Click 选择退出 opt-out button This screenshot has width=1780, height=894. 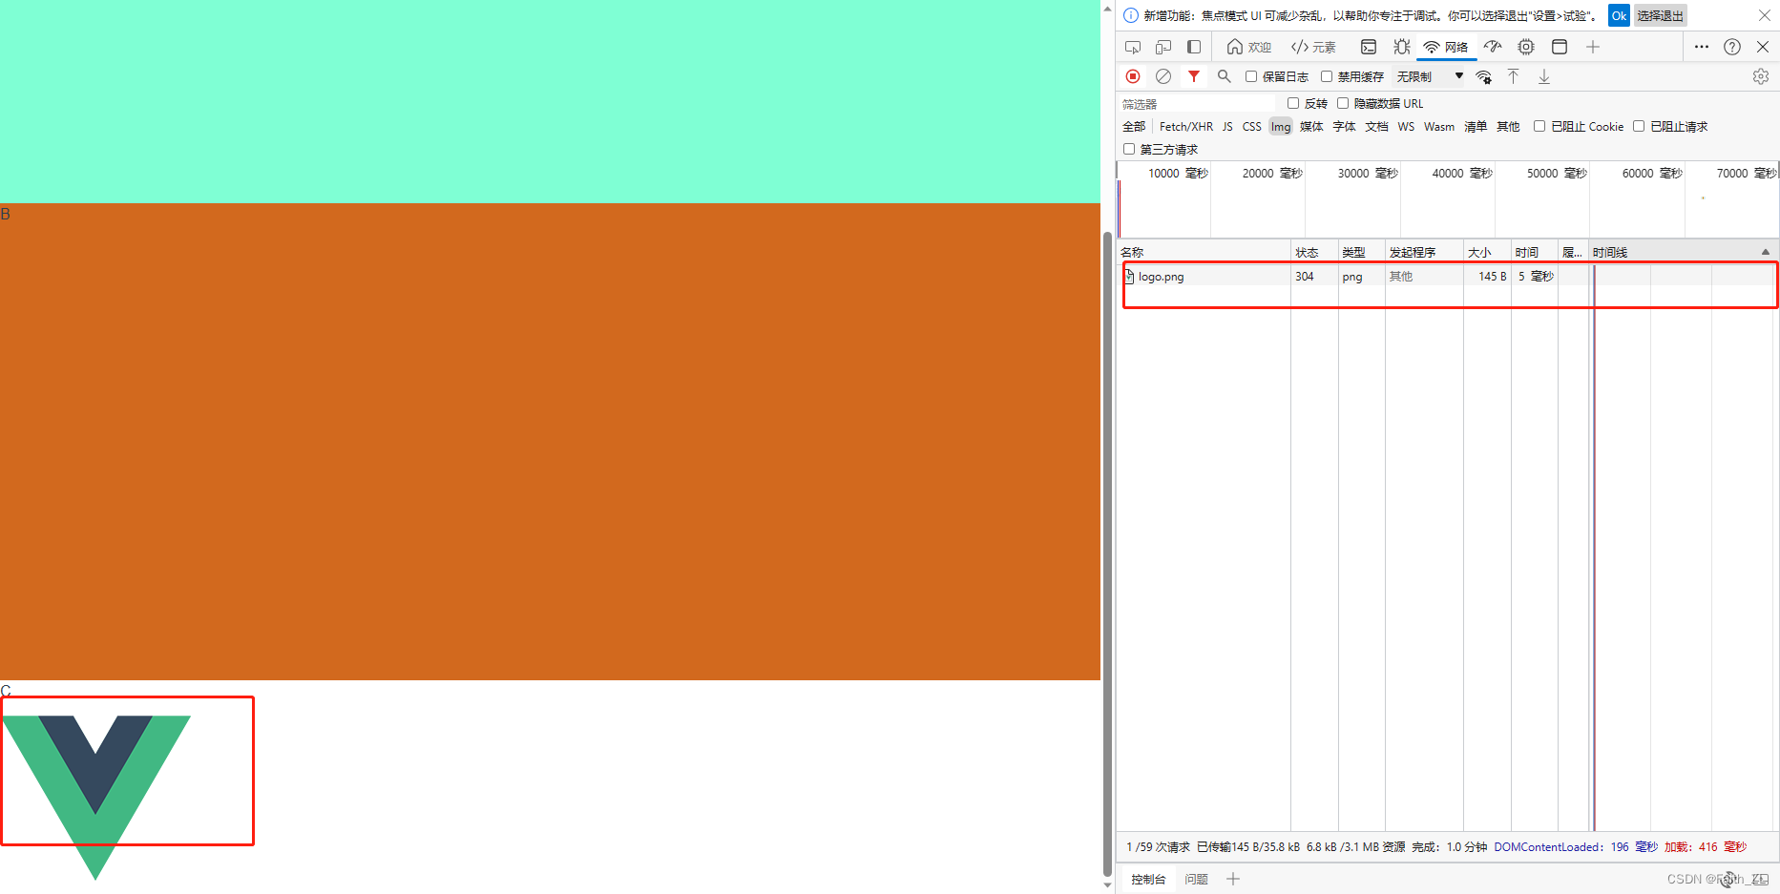tap(1661, 15)
